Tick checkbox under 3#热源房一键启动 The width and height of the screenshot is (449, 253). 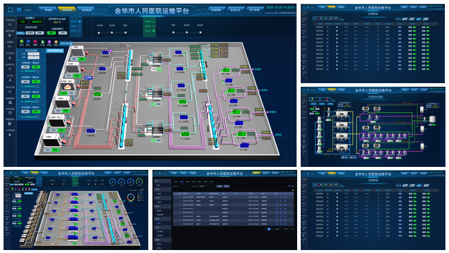coord(37,101)
